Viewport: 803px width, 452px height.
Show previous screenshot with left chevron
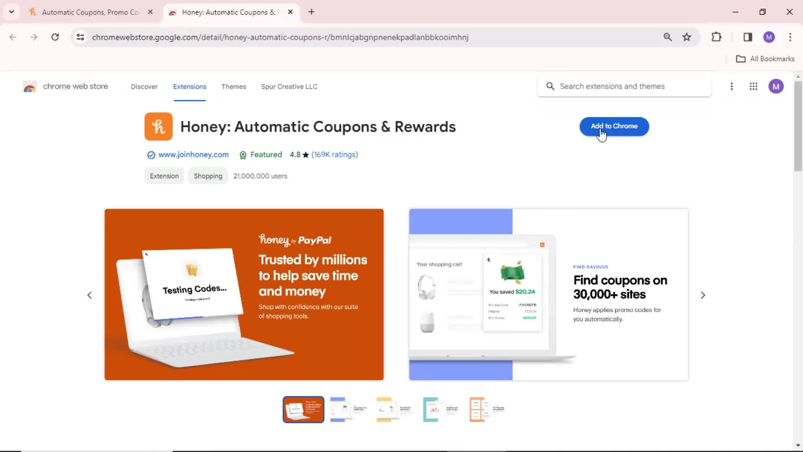tap(90, 295)
